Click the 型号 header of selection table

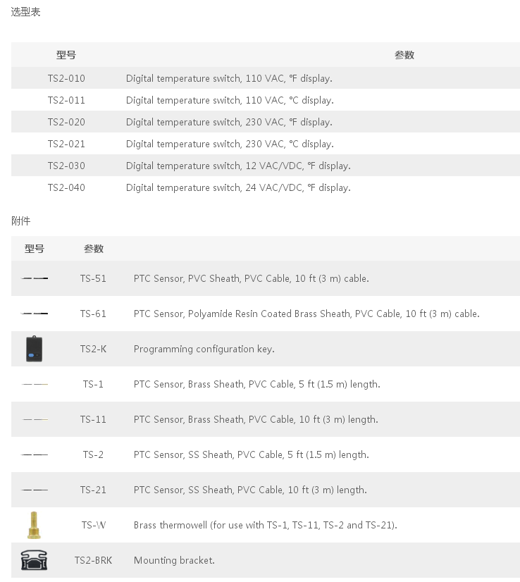tap(66, 55)
